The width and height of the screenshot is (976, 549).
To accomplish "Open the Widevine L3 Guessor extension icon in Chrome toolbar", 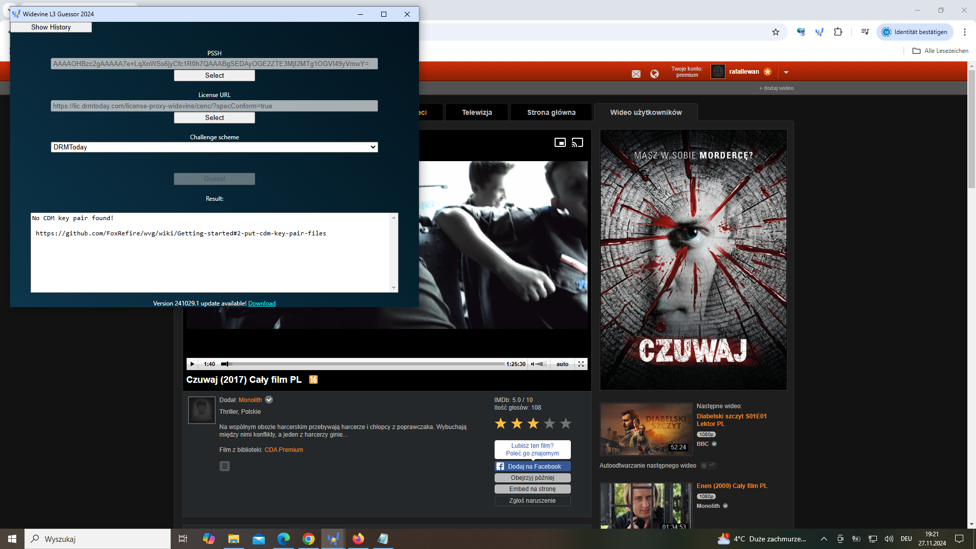I will tap(819, 32).
